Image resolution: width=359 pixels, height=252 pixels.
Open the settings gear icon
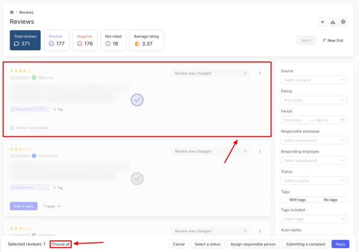(343, 22)
